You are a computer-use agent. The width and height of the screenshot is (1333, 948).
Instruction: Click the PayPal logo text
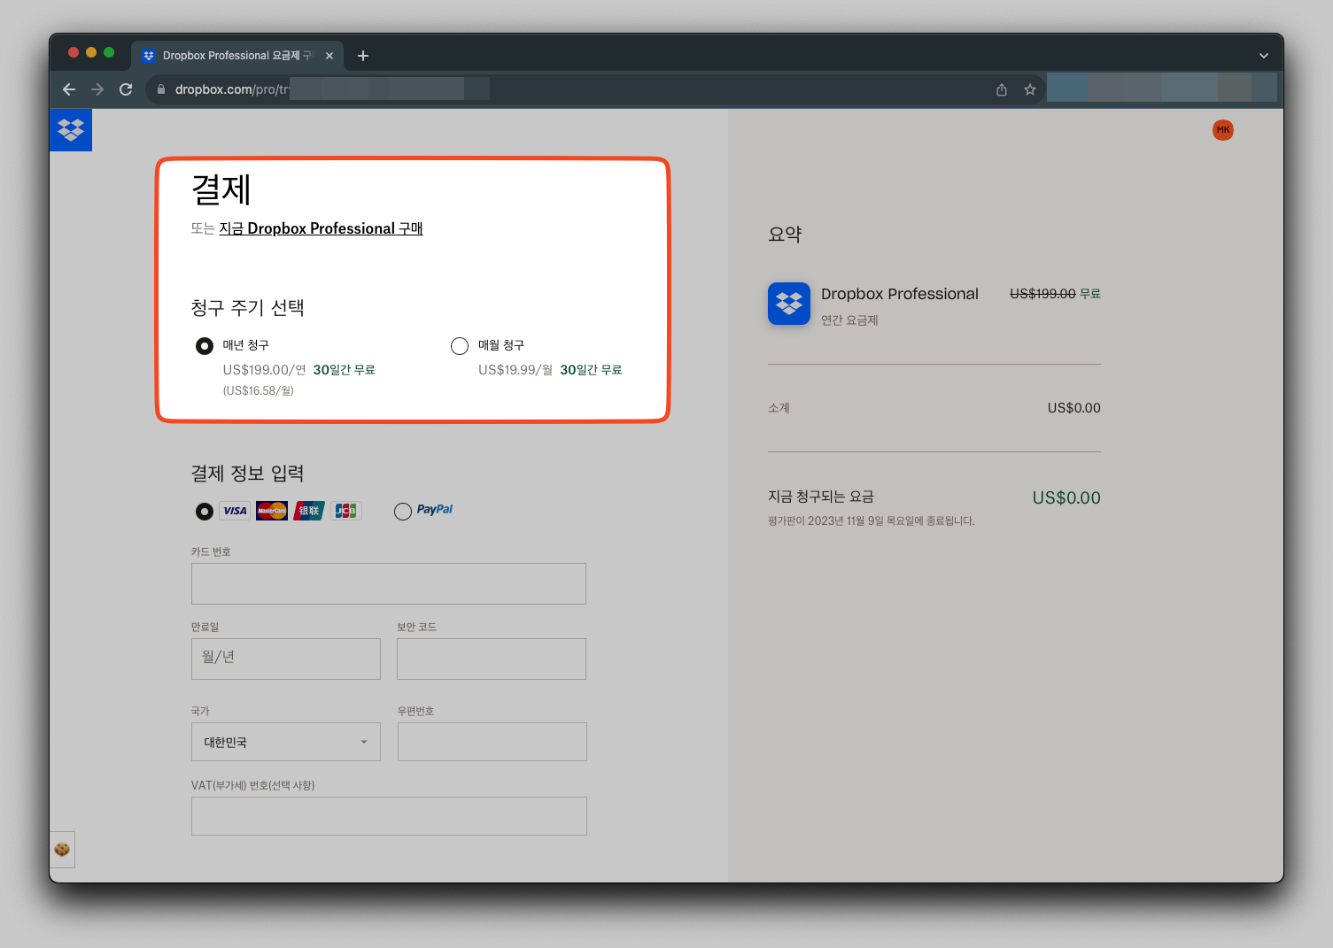435,510
